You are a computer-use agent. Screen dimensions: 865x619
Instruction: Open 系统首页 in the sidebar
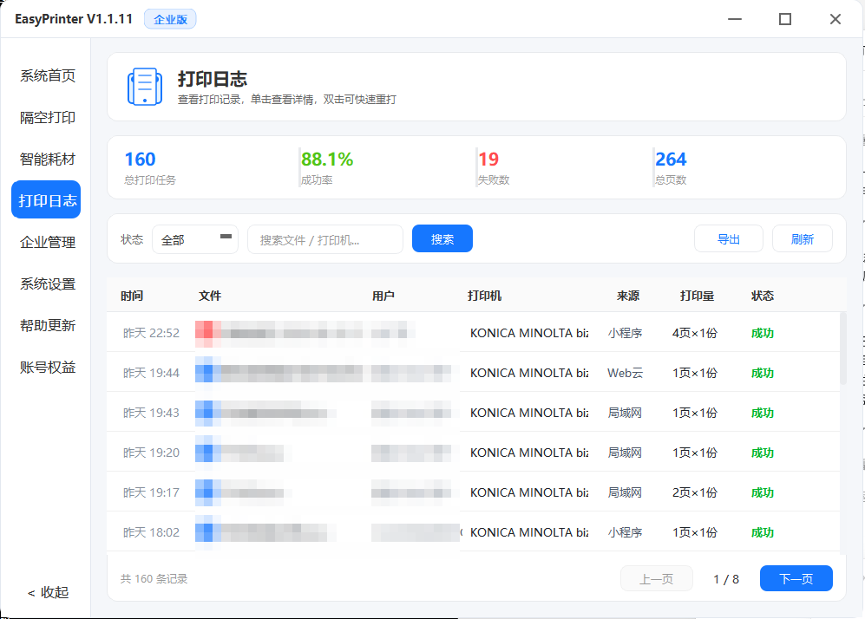(x=48, y=75)
